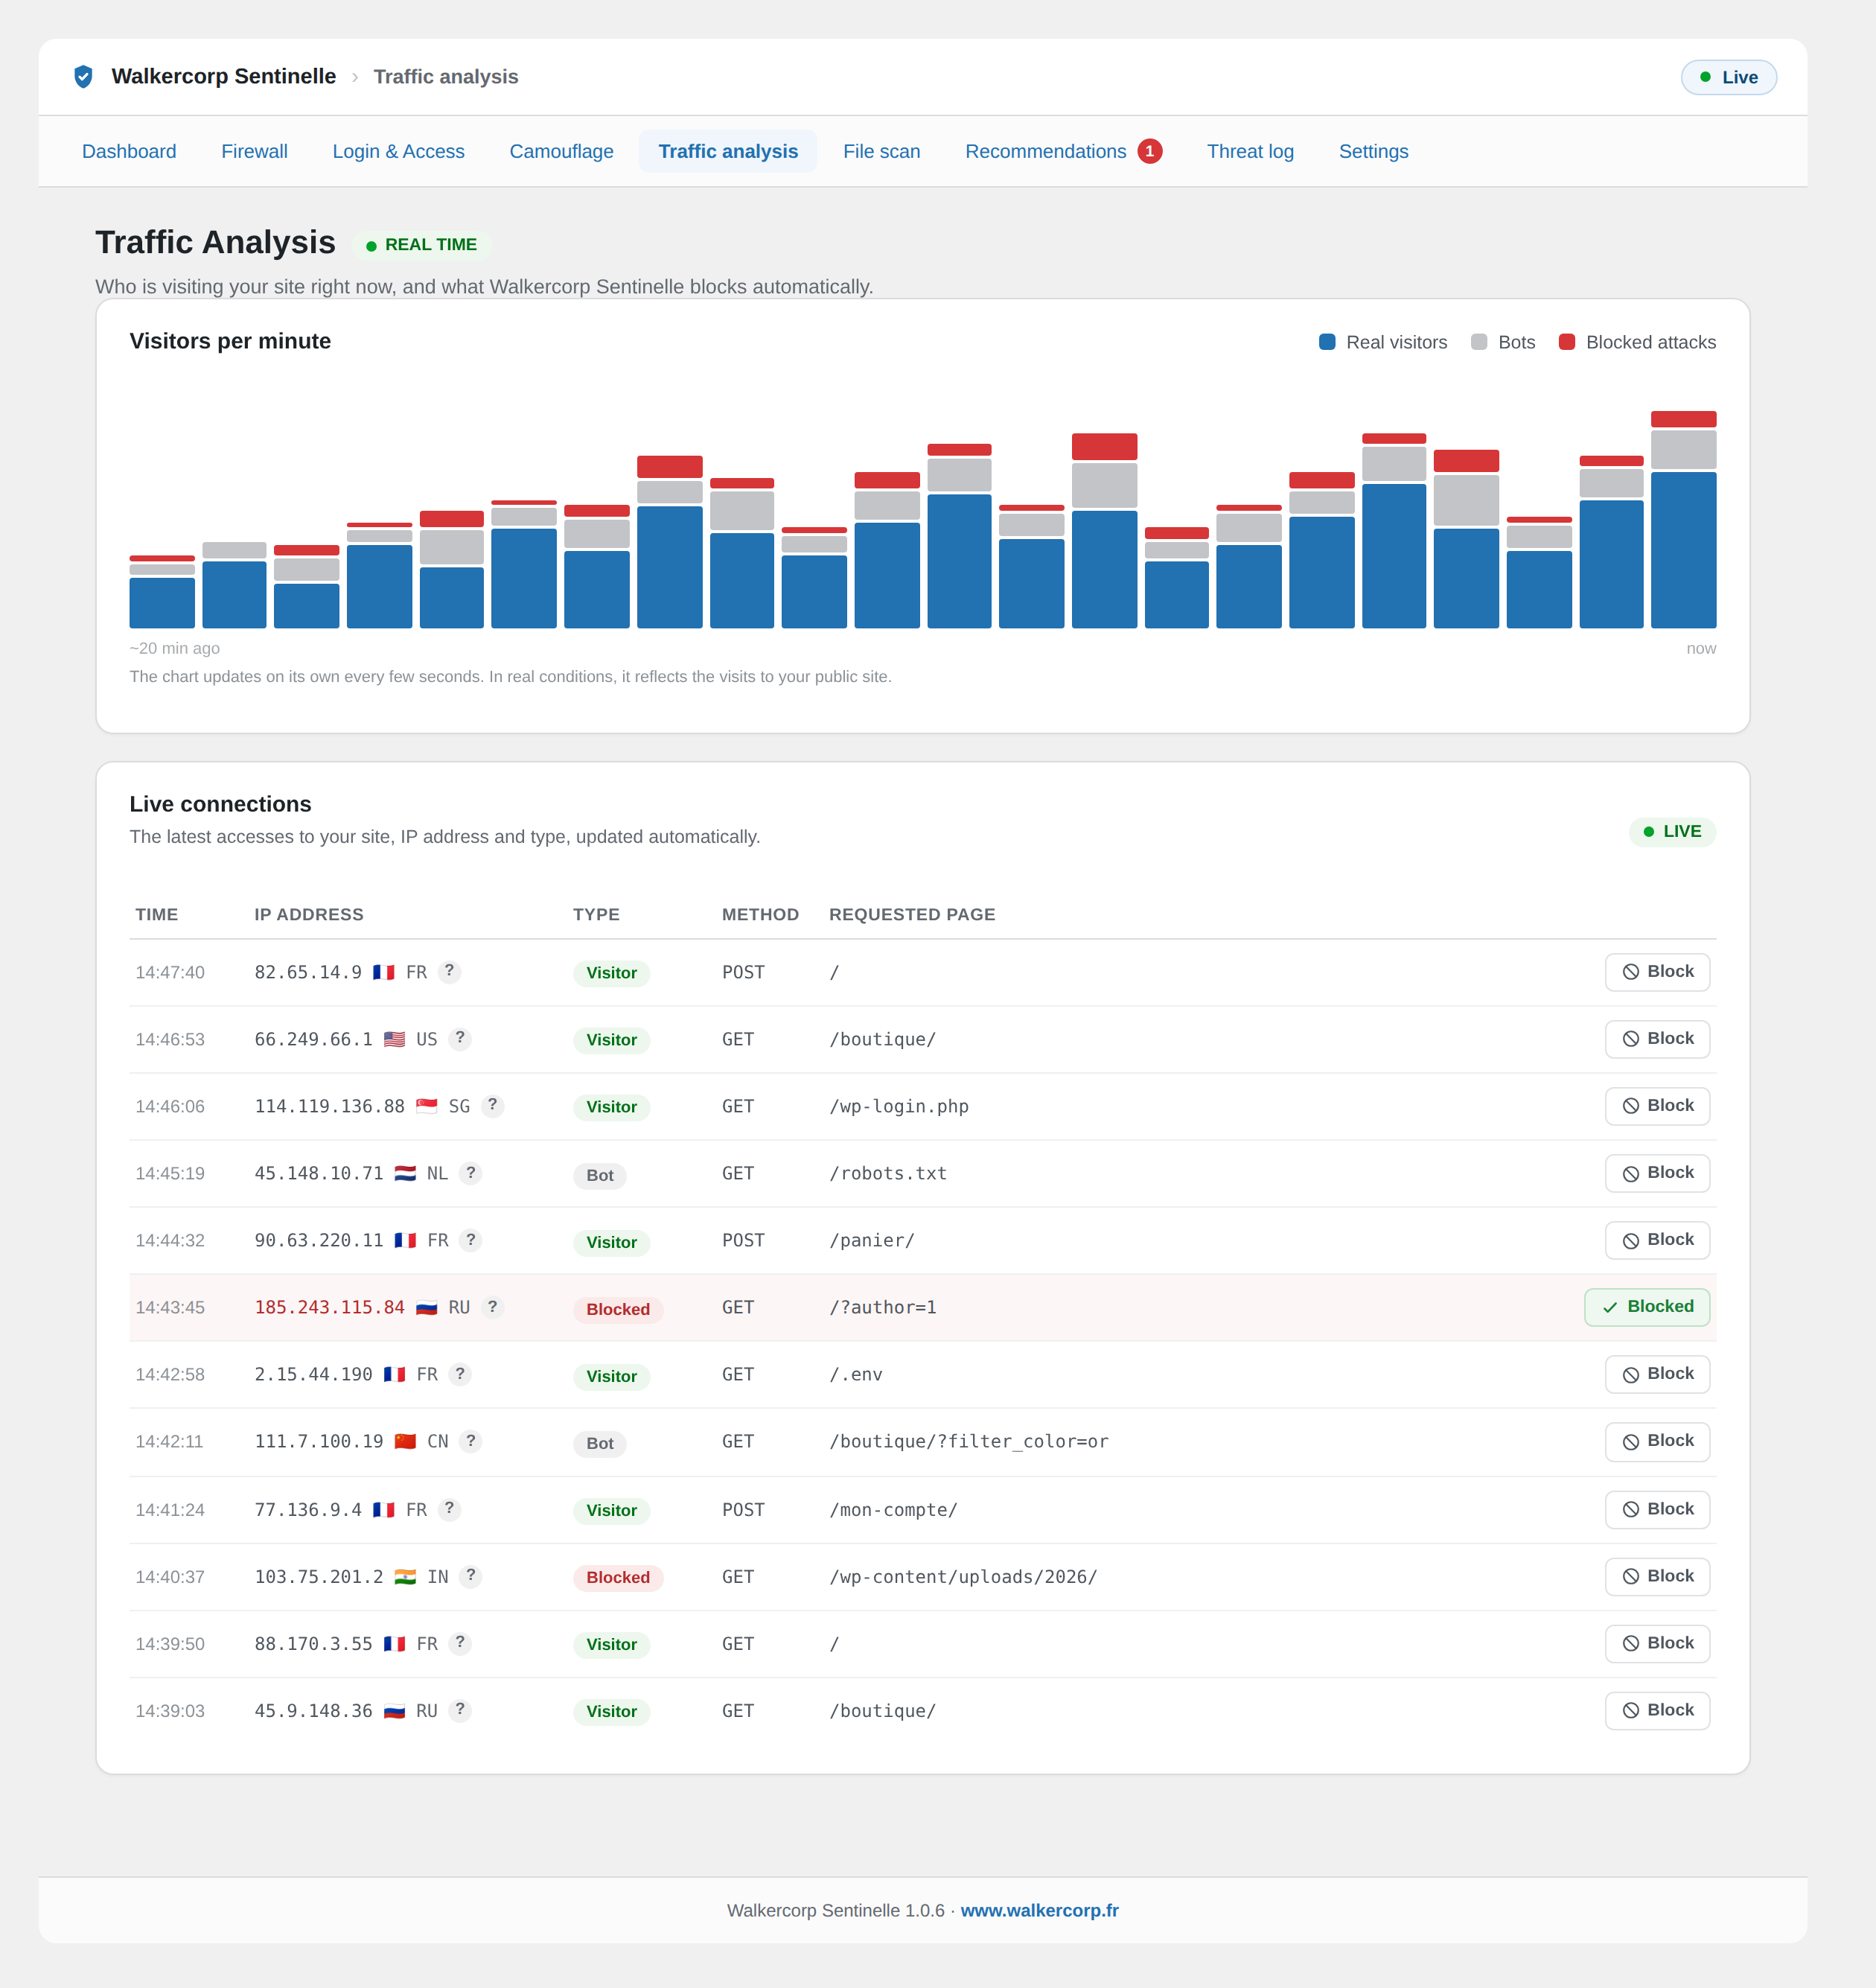Open the Settings tab
This screenshot has width=1876, height=1988.
tap(1373, 151)
